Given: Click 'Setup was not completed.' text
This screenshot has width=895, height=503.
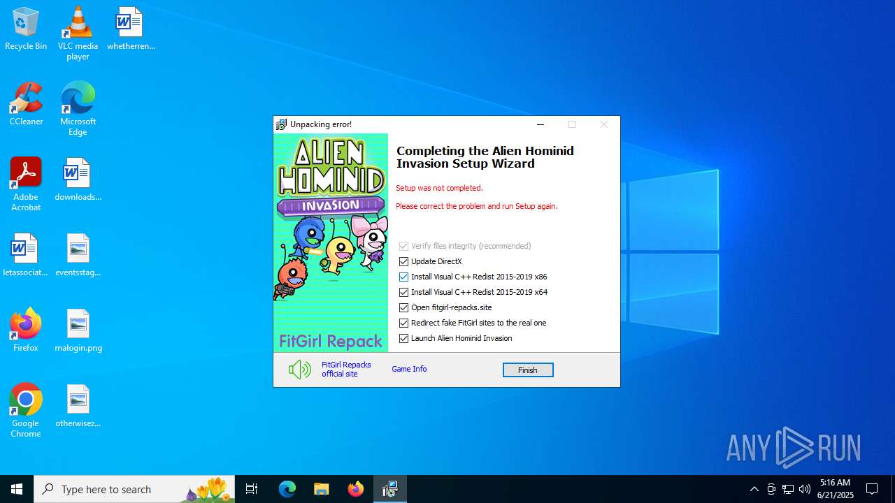Looking at the screenshot, I should [x=439, y=188].
